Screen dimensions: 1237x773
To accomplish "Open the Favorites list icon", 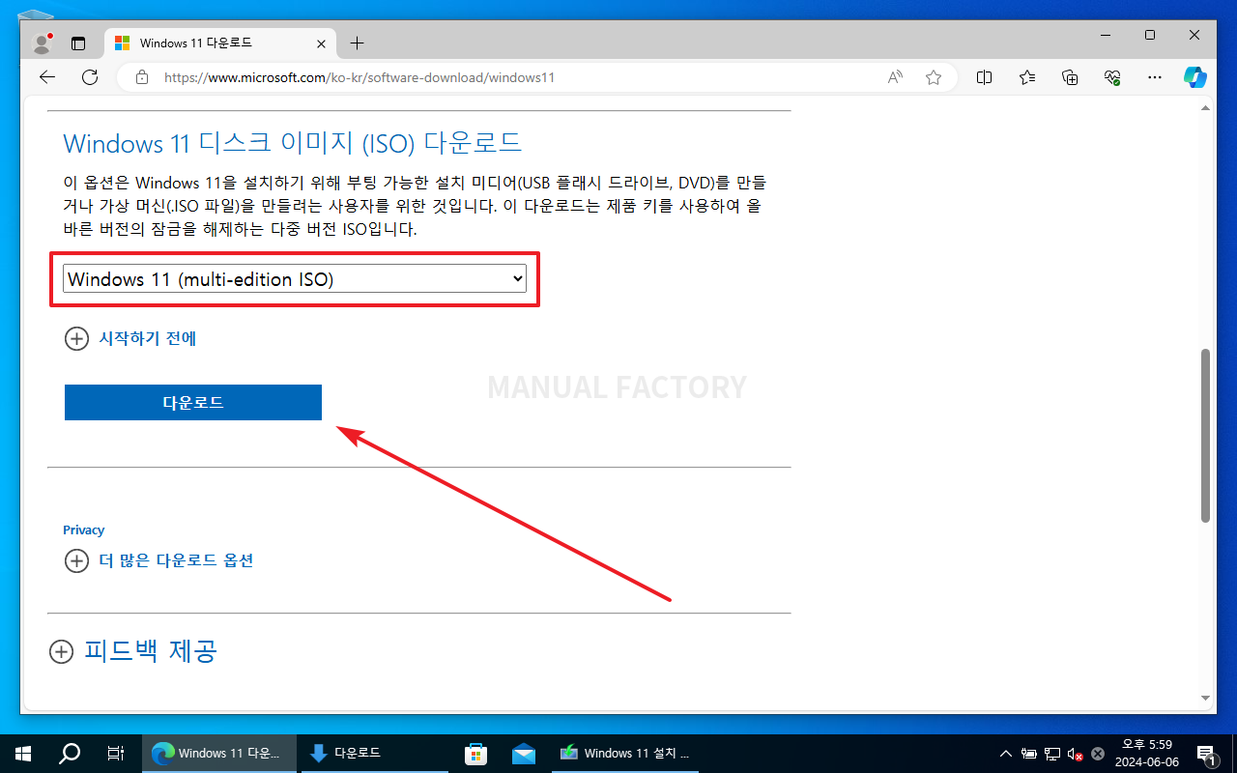I will (x=1027, y=77).
